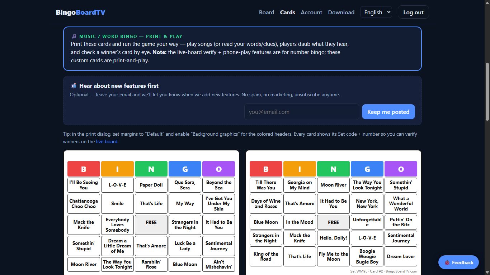Click the music note icon in banner
Image resolution: width=490 pixels, height=275 pixels.
pyautogui.click(x=74, y=36)
